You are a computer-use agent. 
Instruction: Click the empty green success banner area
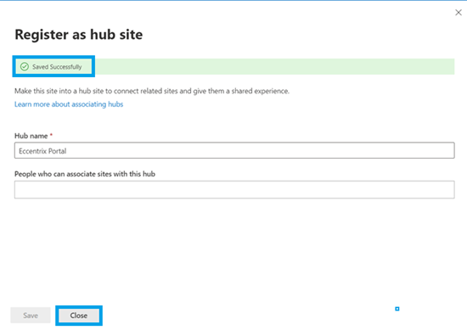274,67
